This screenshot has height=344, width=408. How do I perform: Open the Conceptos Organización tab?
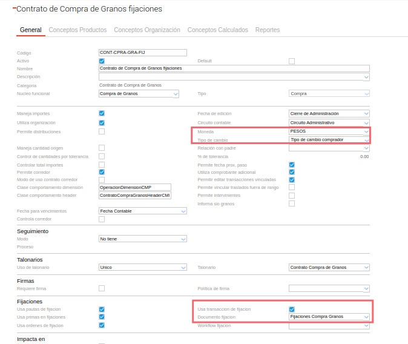pos(147,30)
